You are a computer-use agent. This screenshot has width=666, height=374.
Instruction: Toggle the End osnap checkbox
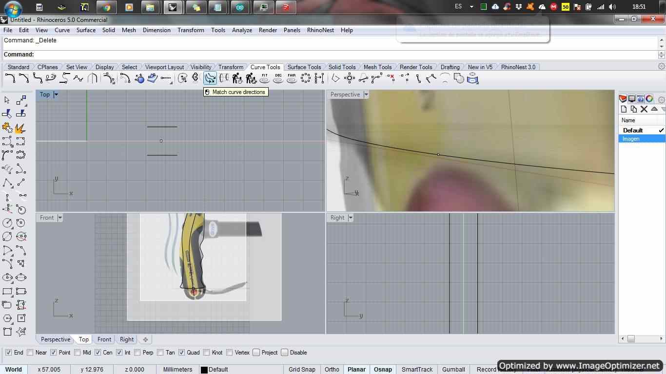pos(8,353)
